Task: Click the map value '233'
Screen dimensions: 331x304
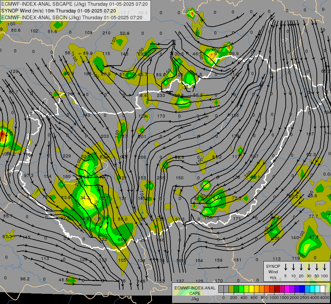Action: (161, 96)
